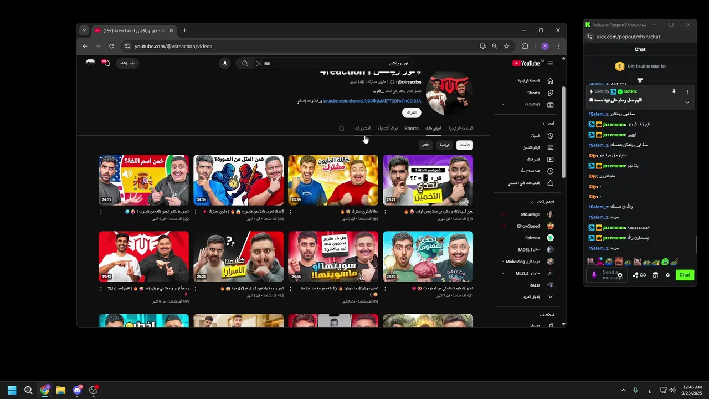
Task: Open the Watch later clock icon
Action: coord(550,171)
